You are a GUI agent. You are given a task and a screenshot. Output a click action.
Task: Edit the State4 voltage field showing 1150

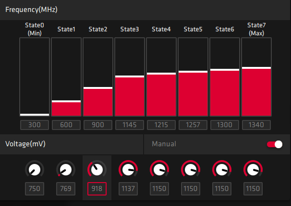[x=159, y=189]
